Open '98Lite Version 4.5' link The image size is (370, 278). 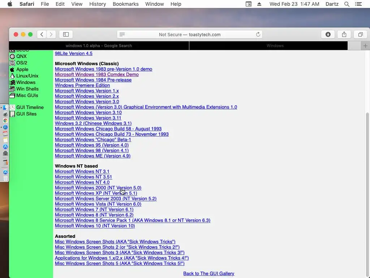[x=74, y=54]
